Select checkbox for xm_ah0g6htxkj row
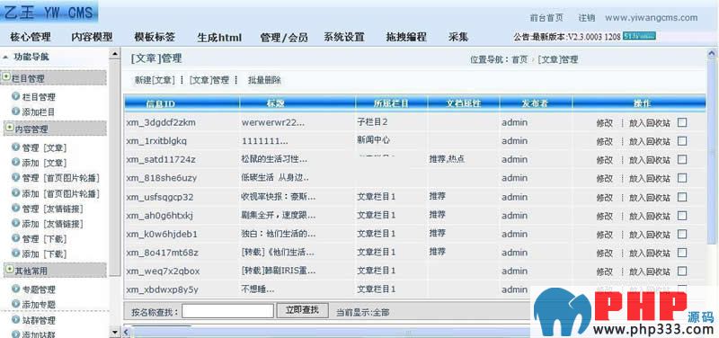This screenshot has width=719, height=338. tap(682, 215)
